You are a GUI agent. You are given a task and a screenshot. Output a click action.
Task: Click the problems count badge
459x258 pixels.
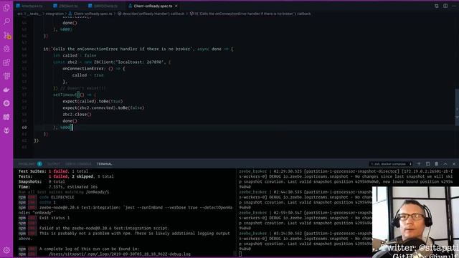click(39, 164)
